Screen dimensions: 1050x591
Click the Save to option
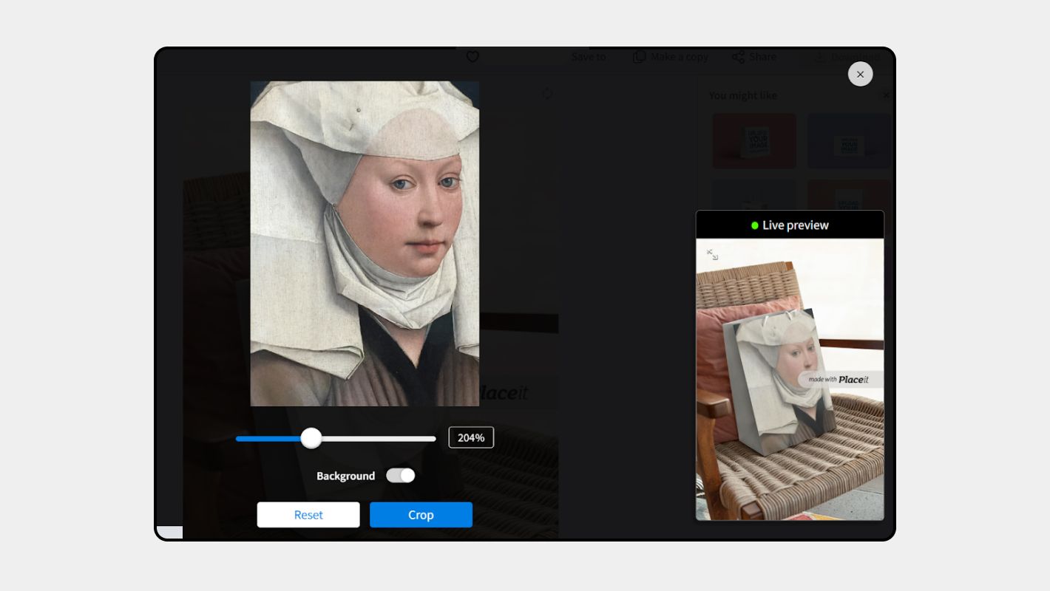coord(589,57)
